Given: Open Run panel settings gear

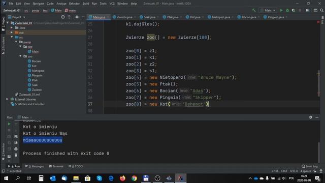Looking at the screenshot, I should (x=310, y=117).
